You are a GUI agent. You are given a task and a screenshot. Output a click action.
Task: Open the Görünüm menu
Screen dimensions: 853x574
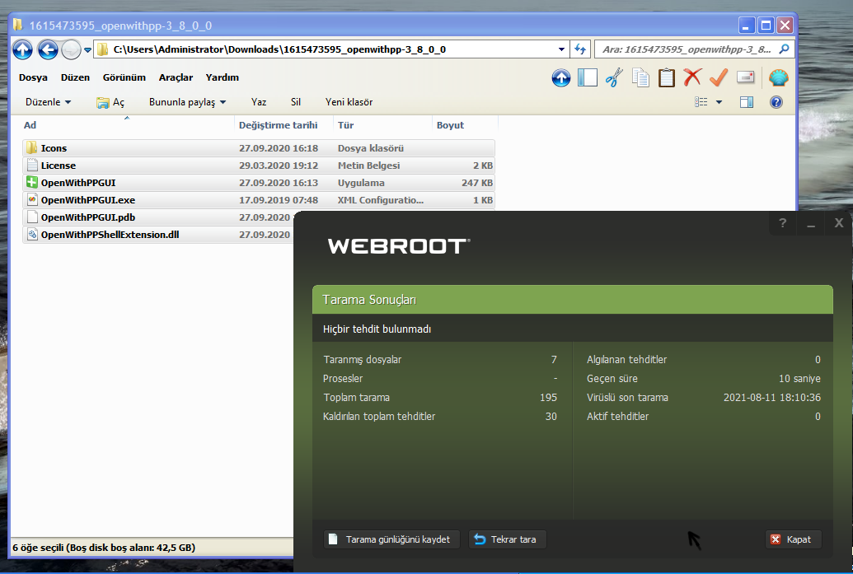pyautogui.click(x=124, y=77)
